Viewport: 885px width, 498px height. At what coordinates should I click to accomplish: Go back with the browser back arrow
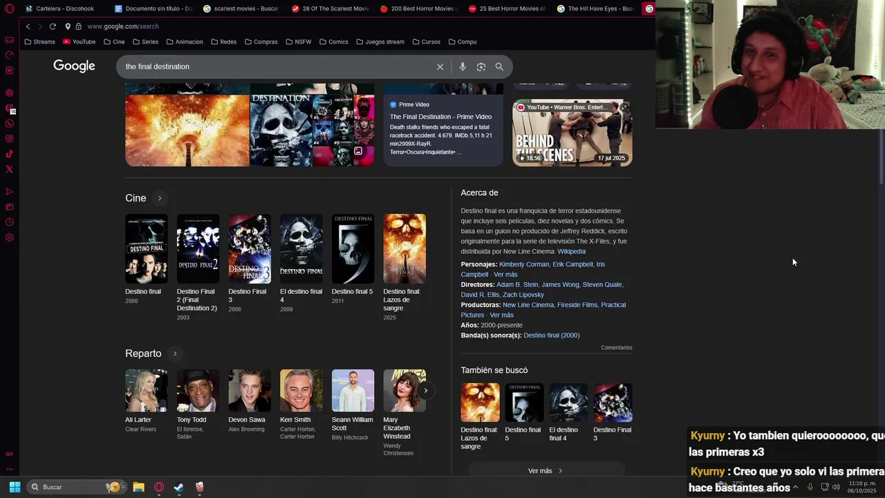(28, 26)
